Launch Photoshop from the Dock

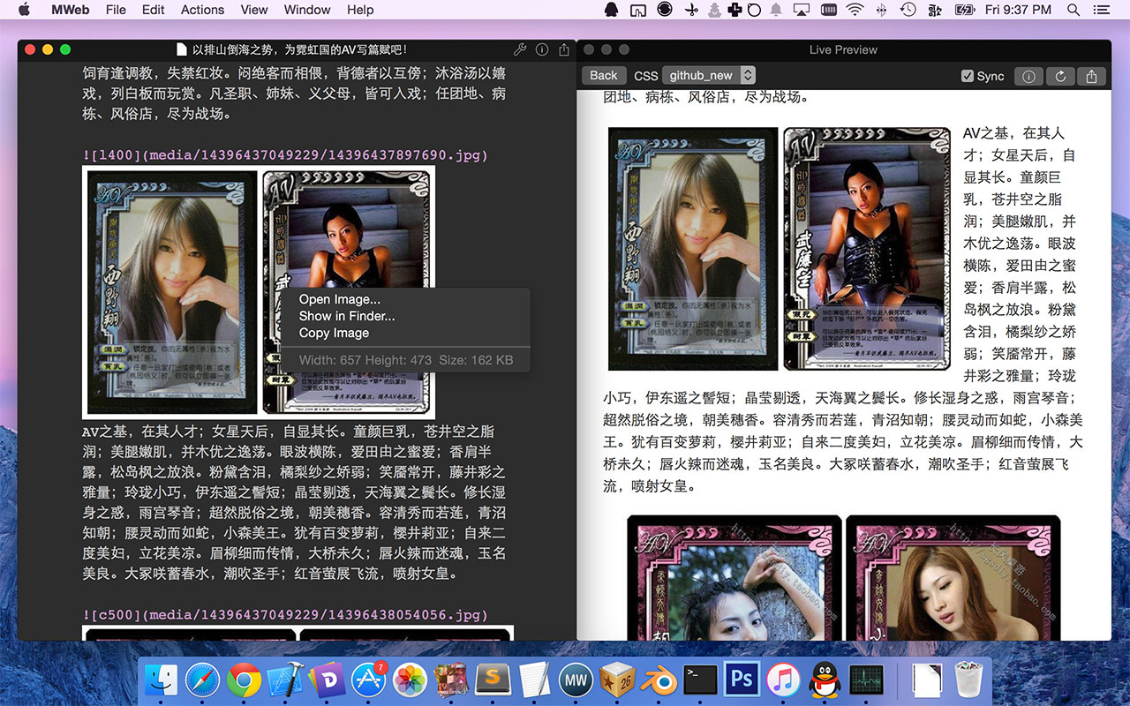(742, 680)
